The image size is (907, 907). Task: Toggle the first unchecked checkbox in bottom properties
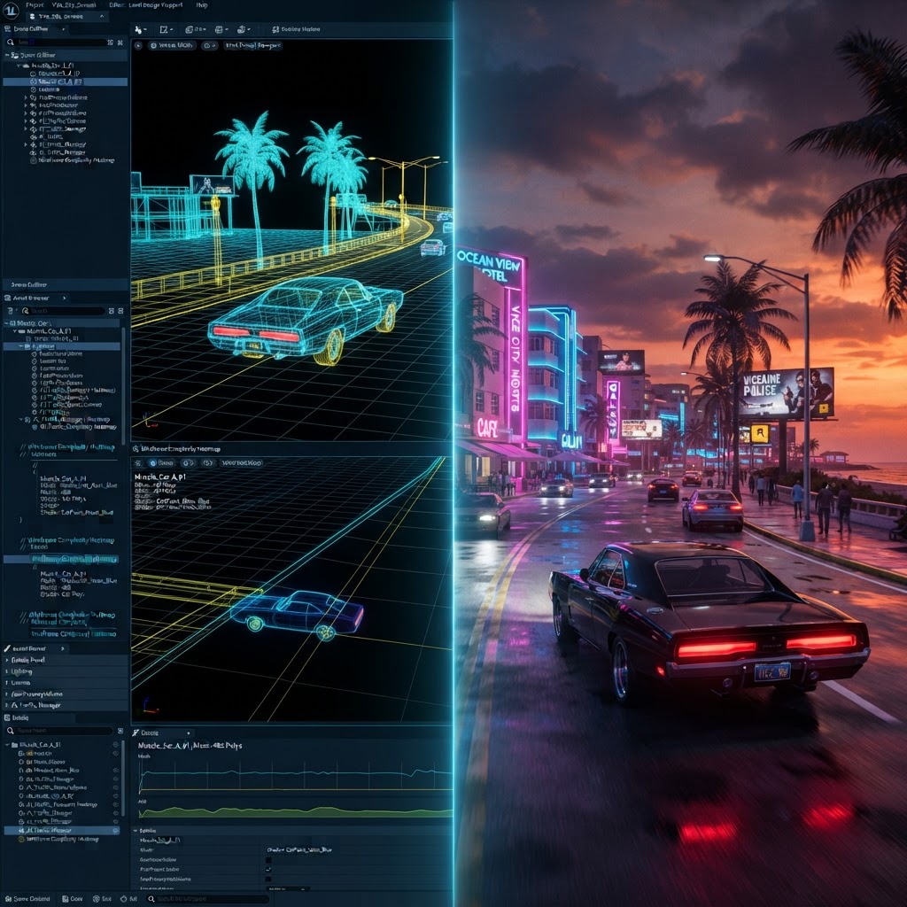coord(267,860)
